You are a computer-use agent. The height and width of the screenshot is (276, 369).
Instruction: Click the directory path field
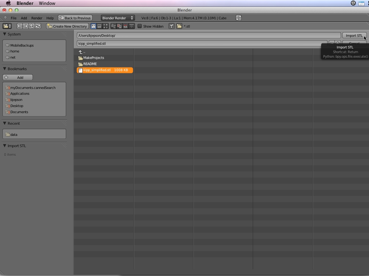pos(209,36)
